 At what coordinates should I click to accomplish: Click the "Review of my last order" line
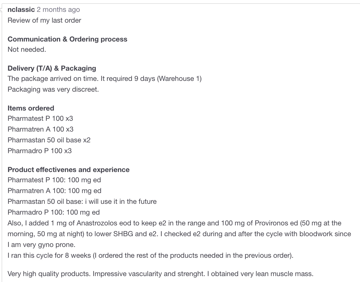[x=44, y=20]
